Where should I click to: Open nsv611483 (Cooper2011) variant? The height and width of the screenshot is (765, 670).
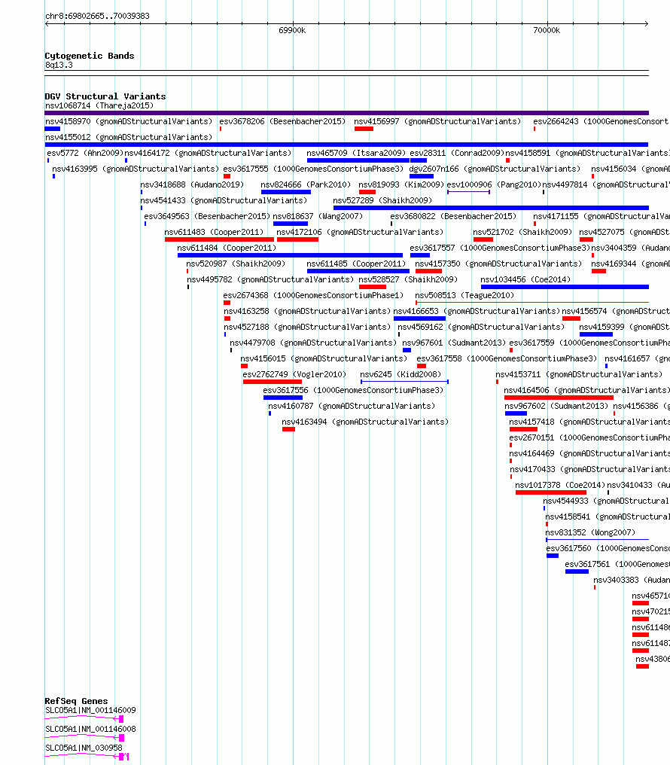pyautogui.click(x=214, y=232)
